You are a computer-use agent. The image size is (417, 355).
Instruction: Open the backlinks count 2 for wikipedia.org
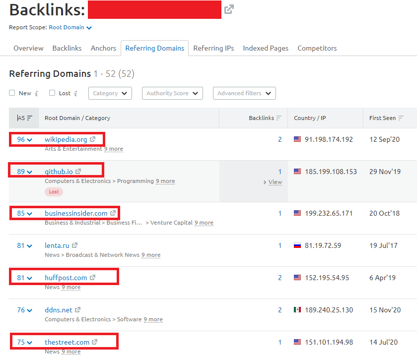[280, 139]
